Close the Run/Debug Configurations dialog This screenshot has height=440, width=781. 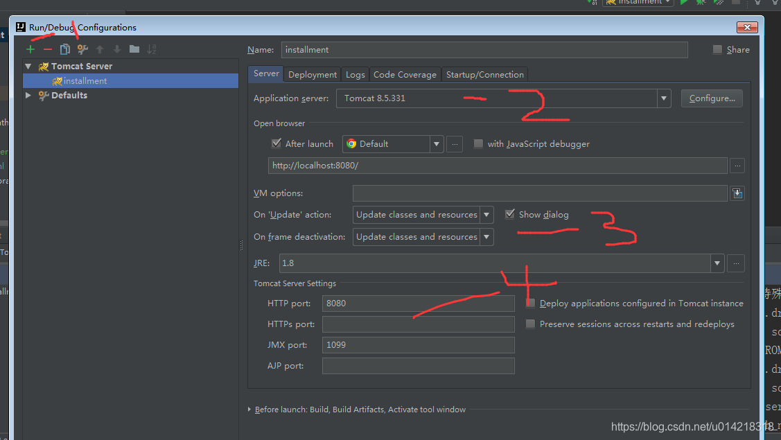(x=747, y=28)
